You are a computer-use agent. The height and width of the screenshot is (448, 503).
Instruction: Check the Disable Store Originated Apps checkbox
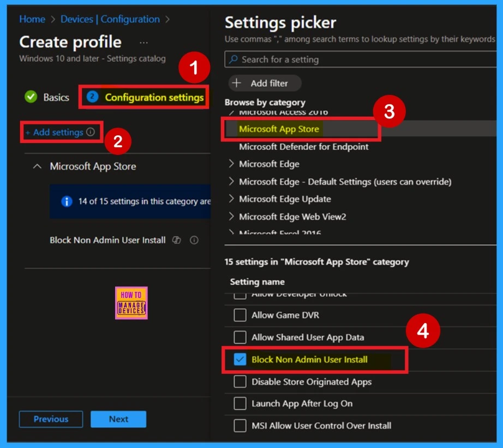[240, 381]
